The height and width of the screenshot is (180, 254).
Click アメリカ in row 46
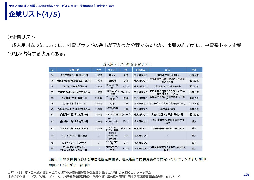126,149
